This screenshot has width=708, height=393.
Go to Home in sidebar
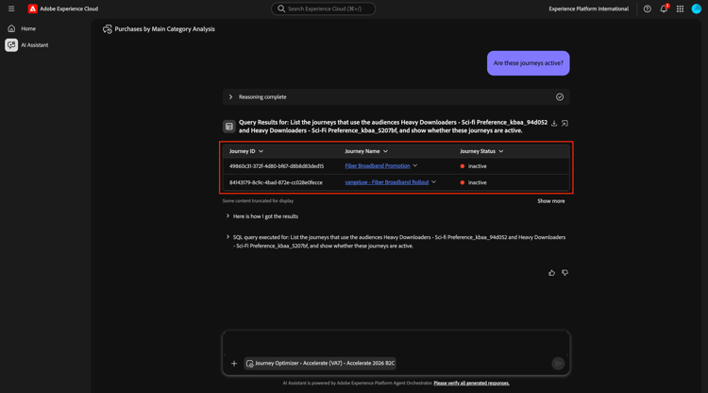28,28
